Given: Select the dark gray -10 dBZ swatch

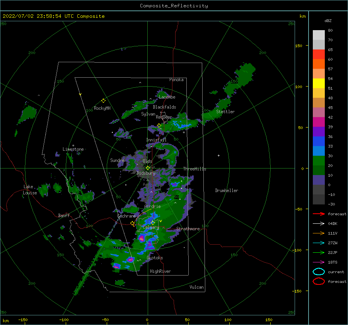Looking at the screenshot, I should pyautogui.click(x=319, y=199).
